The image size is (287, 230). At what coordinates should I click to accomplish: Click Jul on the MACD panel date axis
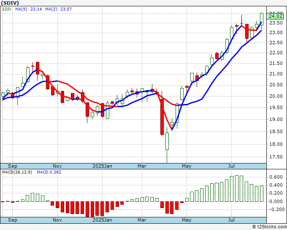232,220
